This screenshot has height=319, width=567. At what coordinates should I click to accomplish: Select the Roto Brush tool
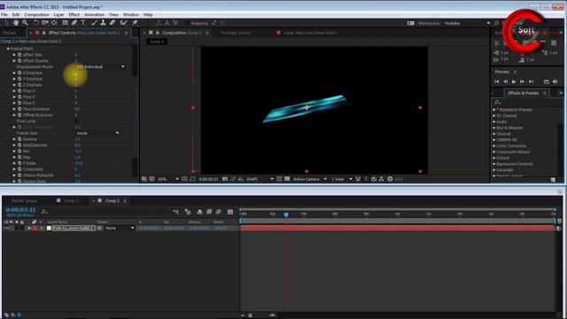tap(123, 23)
